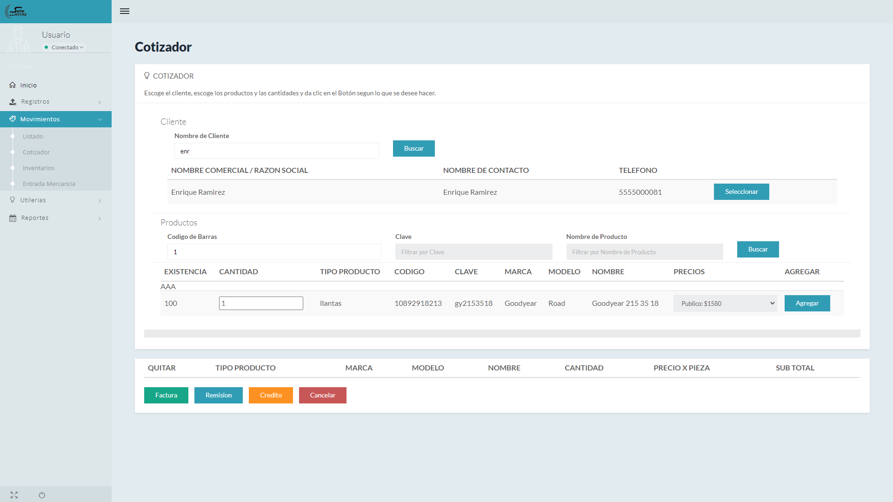Viewport: 893px width, 502px height.
Task: Expand the Registros submenu chevron
Action: pos(100,102)
